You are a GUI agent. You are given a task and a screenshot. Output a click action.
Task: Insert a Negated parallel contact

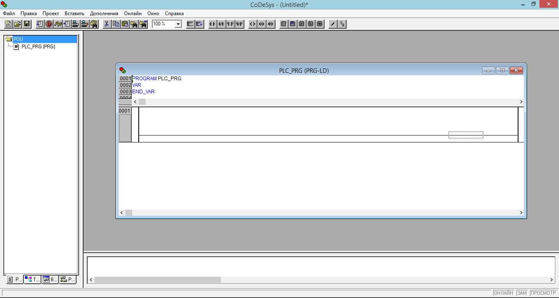[x=239, y=24]
